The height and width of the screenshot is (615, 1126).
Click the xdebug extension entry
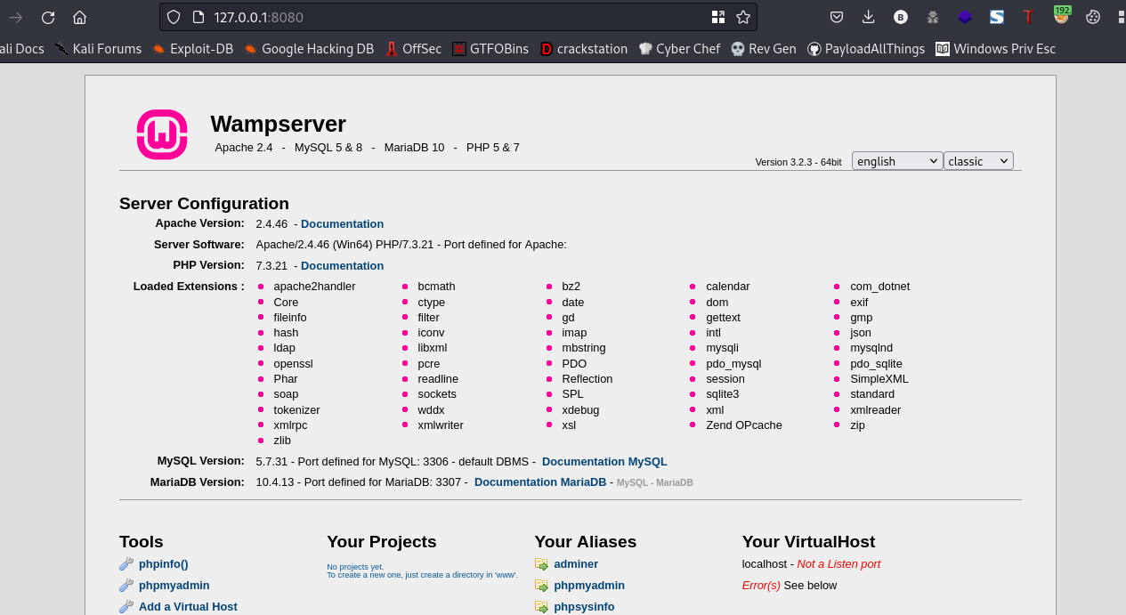580,410
